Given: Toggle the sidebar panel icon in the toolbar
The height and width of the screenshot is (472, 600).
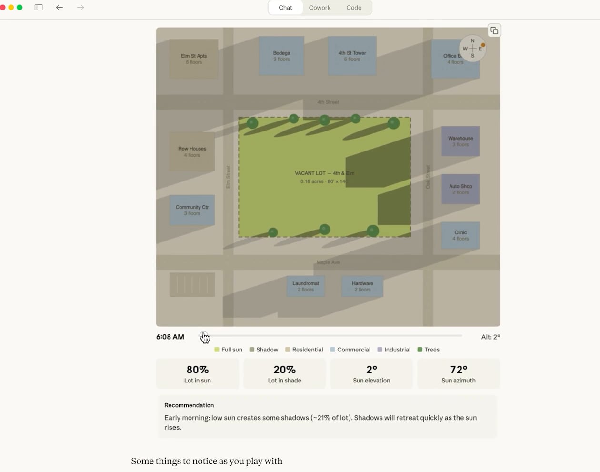Looking at the screenshot, I should click(38, 8).
